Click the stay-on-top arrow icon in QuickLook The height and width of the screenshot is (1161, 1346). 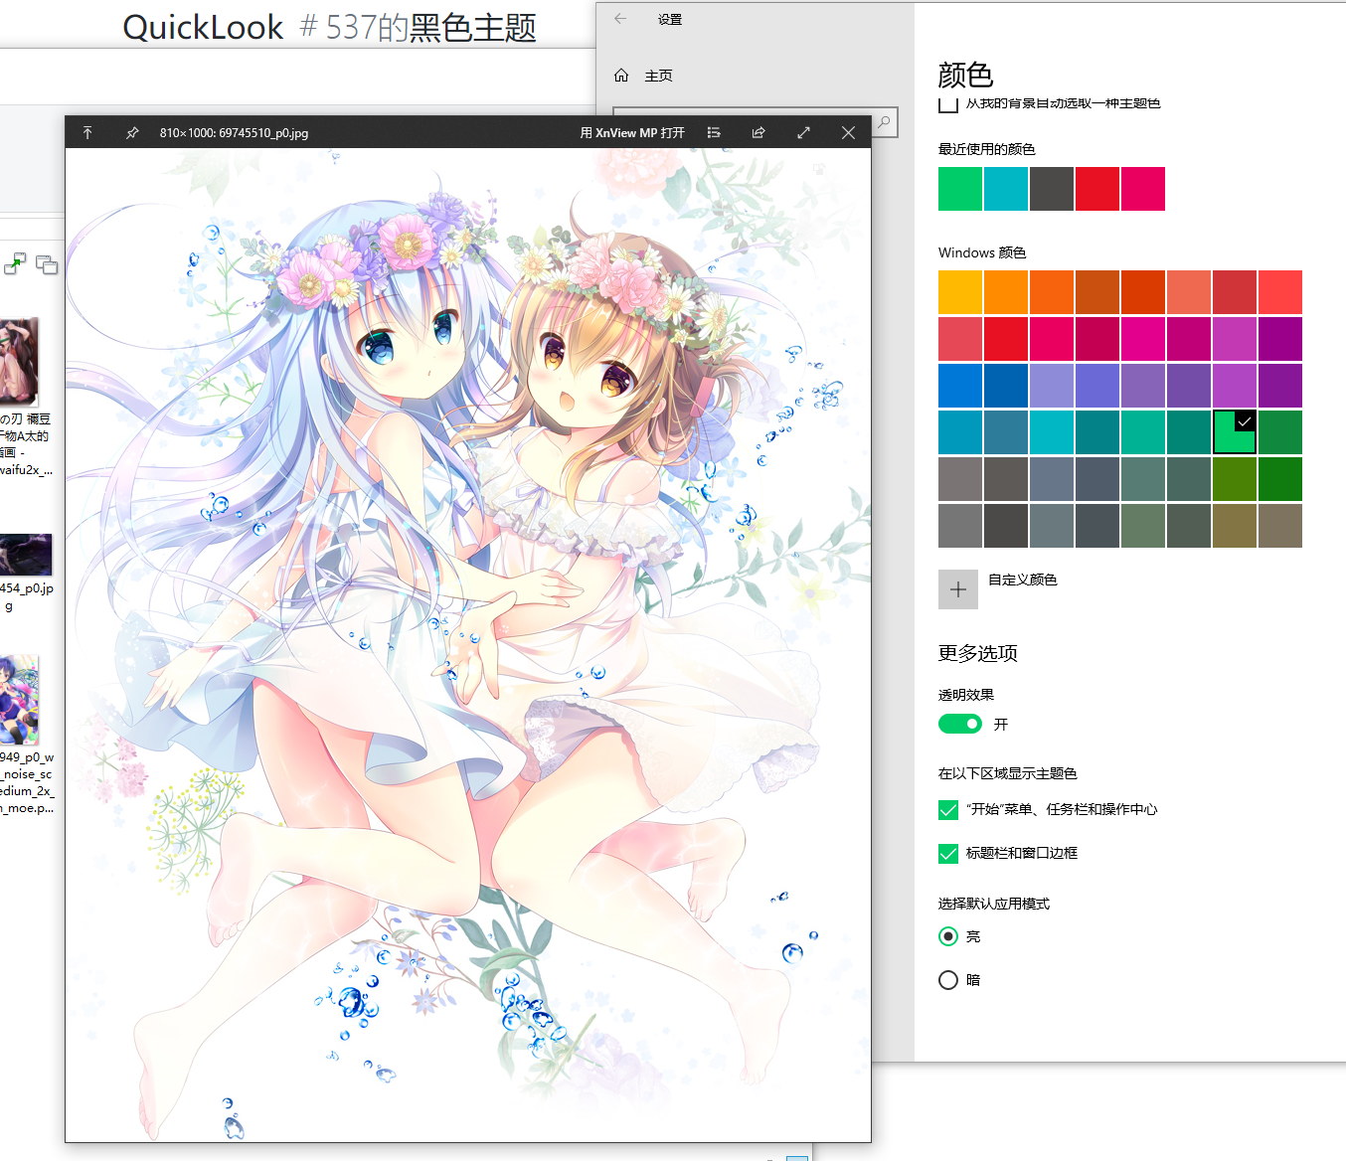(x=87, y=132)
